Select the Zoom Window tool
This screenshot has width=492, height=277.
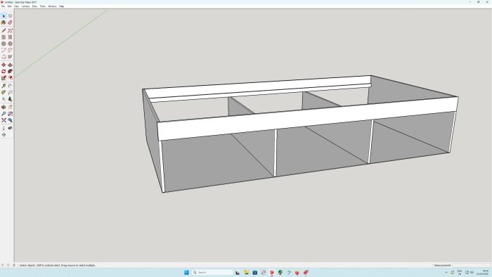10,114
